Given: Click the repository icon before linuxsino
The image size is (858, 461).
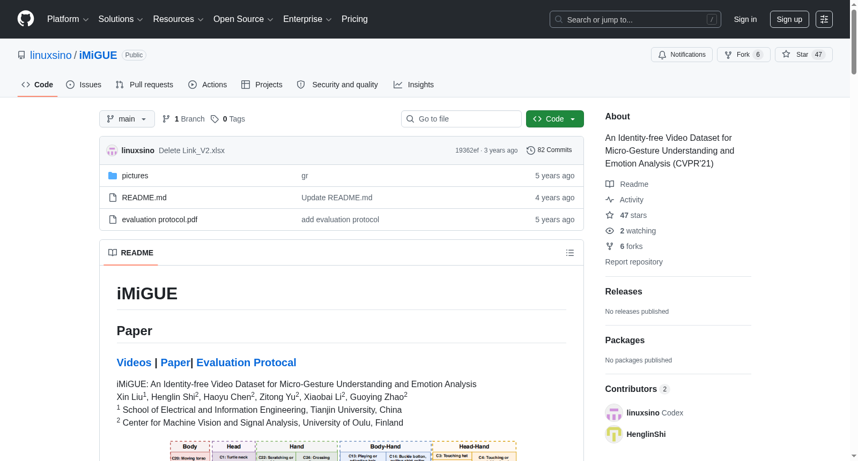Looking at the screenshot, I should click(x=21, y=55).
